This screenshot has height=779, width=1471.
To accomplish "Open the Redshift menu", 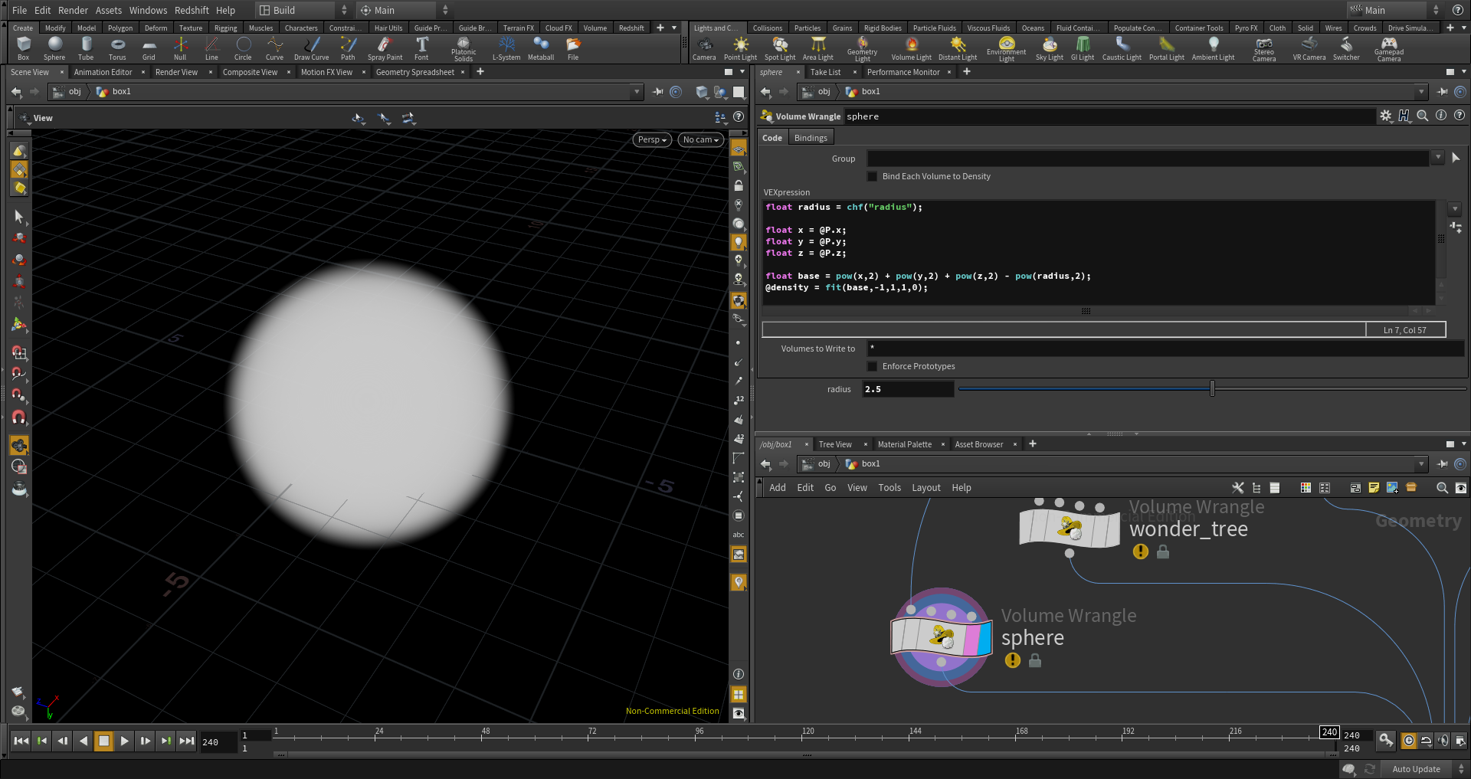I will [x=192, y=10].
